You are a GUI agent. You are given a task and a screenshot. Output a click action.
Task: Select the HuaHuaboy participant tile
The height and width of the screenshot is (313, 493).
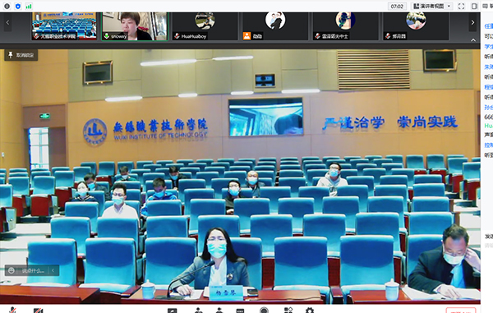205,26
